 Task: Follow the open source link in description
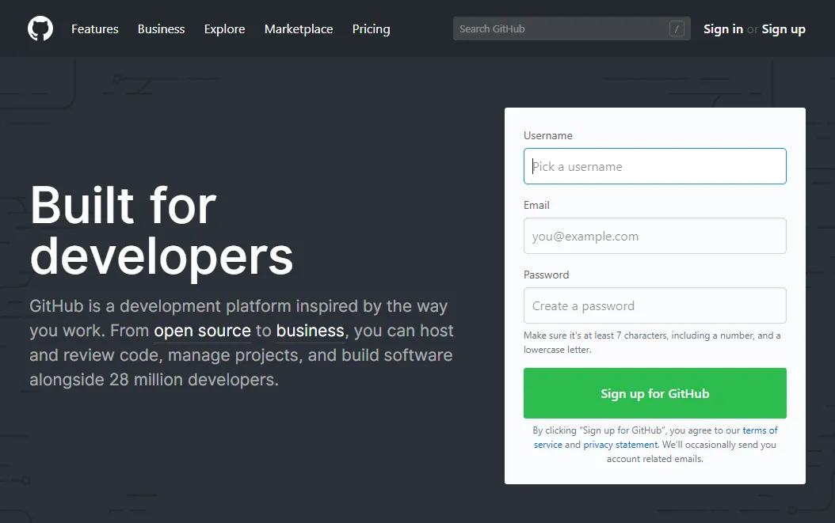[x=202, y=331]
